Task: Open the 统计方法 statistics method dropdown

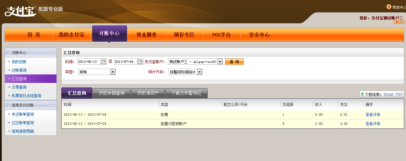Action: (199, 72)
